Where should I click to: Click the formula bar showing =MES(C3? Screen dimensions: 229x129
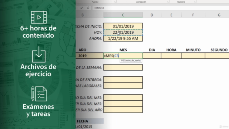pos(160,8)
